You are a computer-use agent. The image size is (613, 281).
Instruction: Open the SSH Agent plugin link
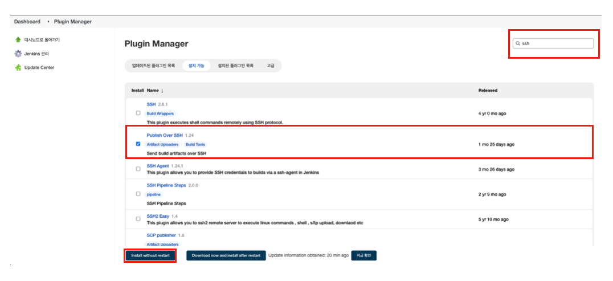(x=158, y=166)
